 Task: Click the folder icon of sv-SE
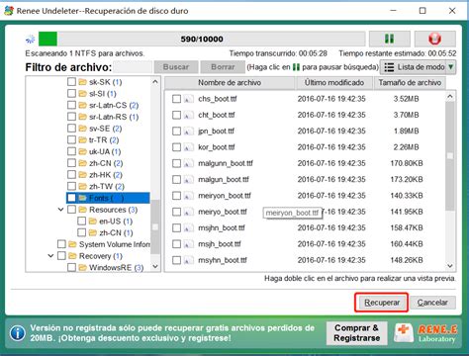pos(83,129)
